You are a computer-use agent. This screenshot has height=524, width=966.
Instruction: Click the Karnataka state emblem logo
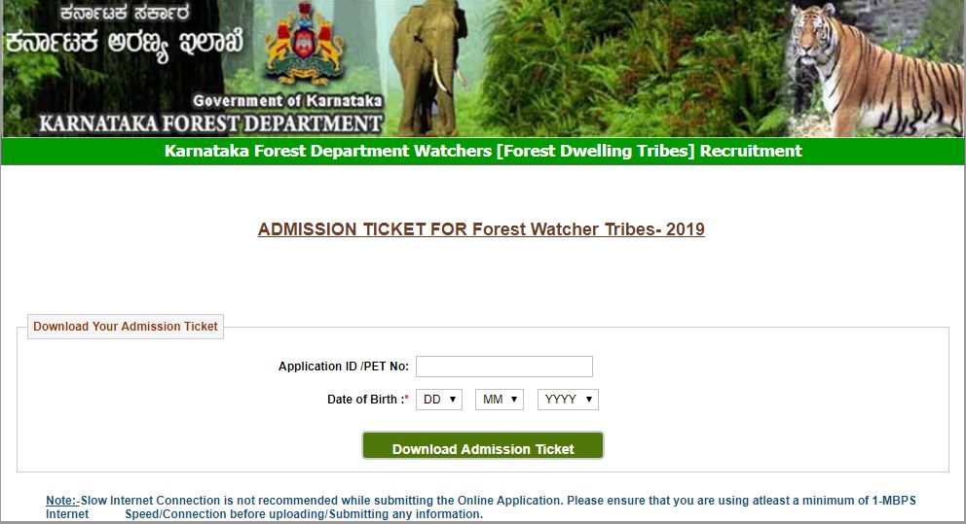[304, 45]
